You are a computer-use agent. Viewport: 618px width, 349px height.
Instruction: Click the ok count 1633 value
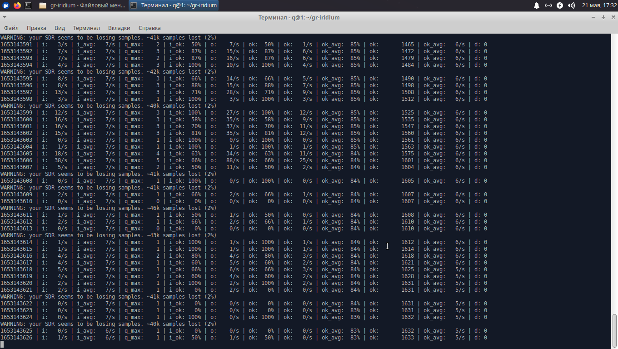click(408, 338)
